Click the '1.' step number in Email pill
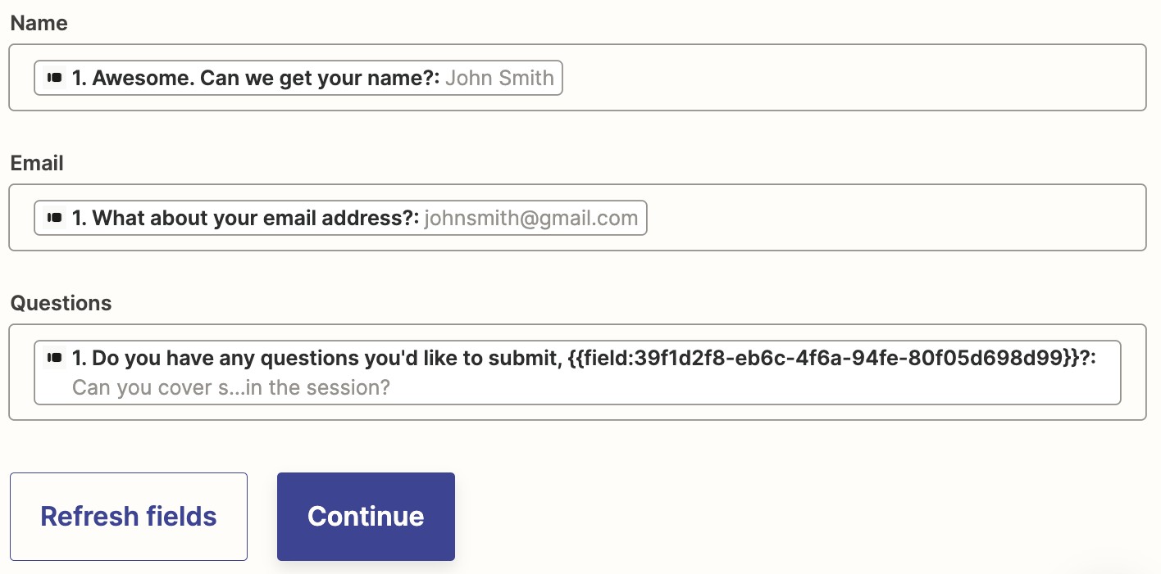The width and height of the screenshot is (1161, 574). pyautogui.click(x=80, y=218)
